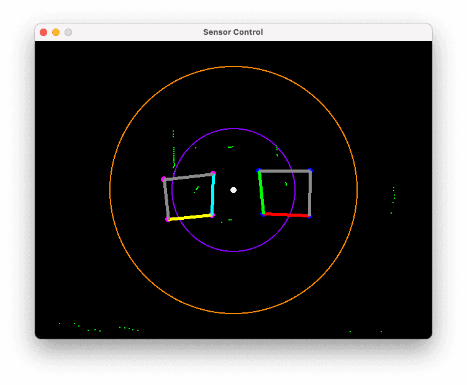
Task: Click the green left edge of right box
Action: click(261, 192)
